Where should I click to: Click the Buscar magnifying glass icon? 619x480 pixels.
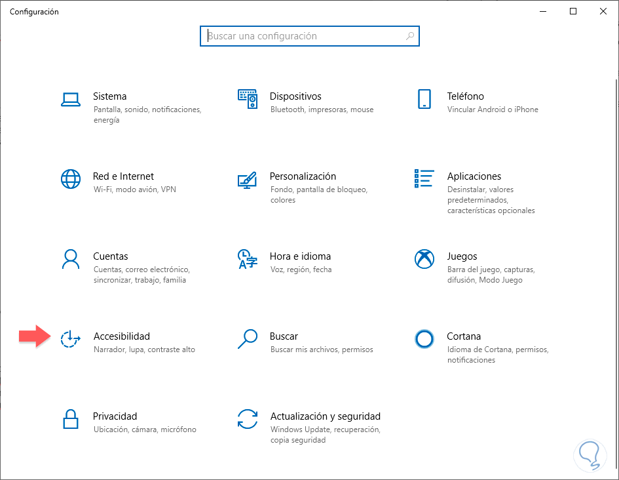(x=248, y=339)
